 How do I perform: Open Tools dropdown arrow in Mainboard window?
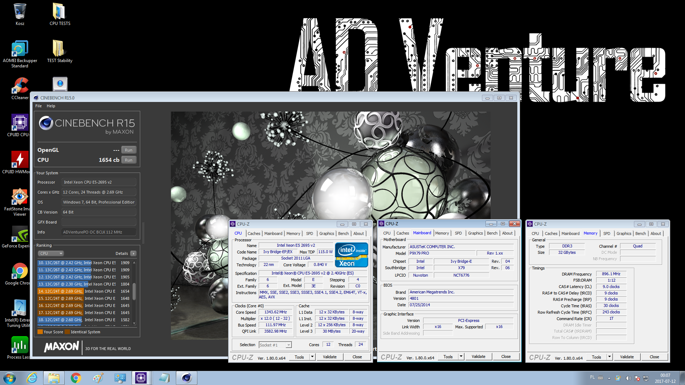pos(461,356)
